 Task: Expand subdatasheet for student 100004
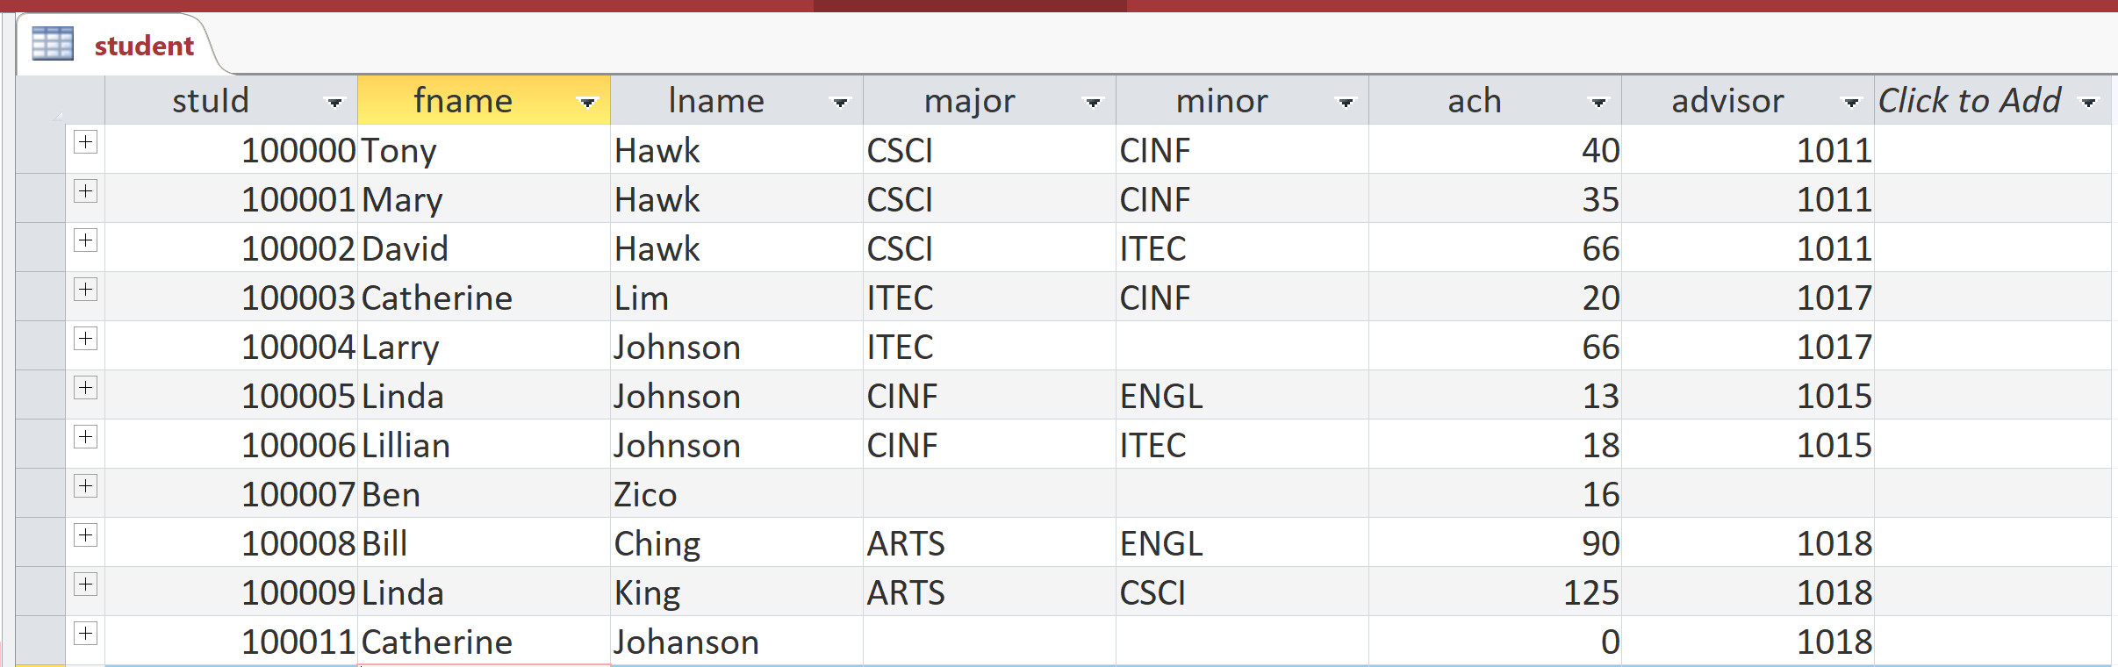(85, 338)
